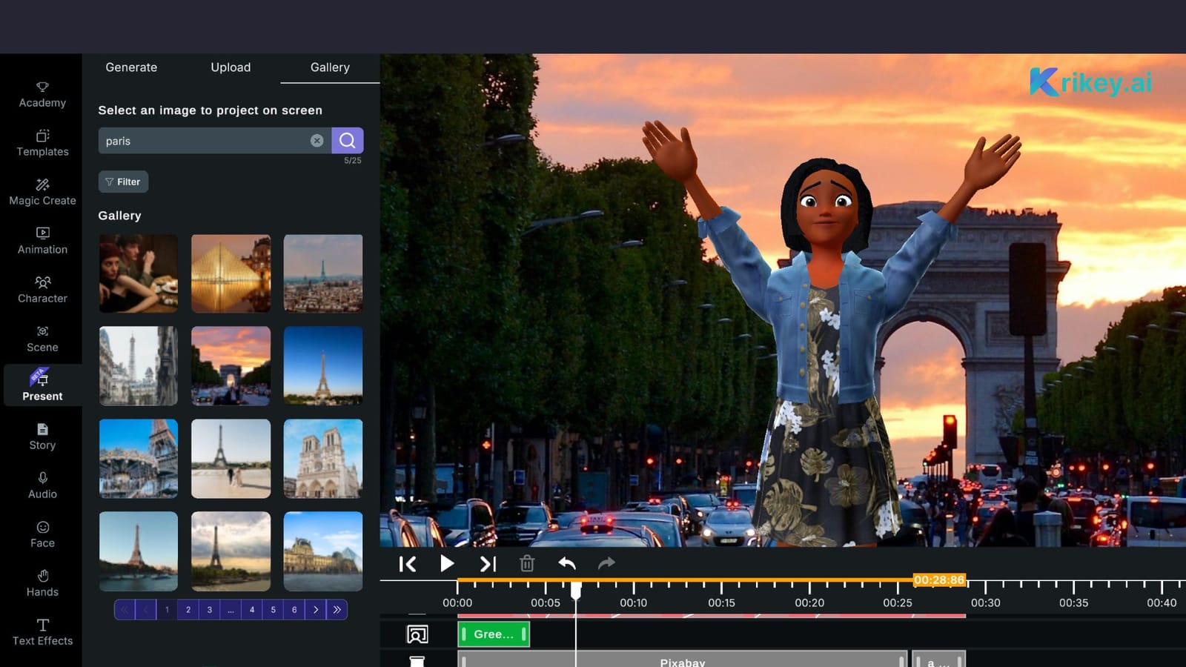Screen dimensions: 1186x667
Task: Open the Audio panel
Action: click(42, 485)
